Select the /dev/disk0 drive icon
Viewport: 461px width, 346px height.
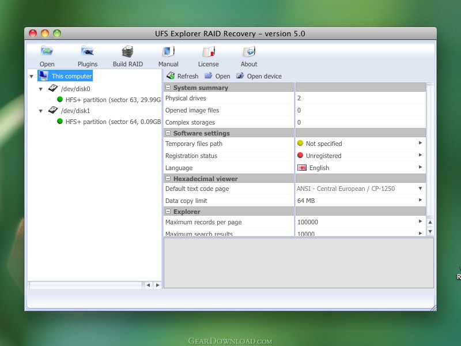pyautogui.click(x=53, y=88)
